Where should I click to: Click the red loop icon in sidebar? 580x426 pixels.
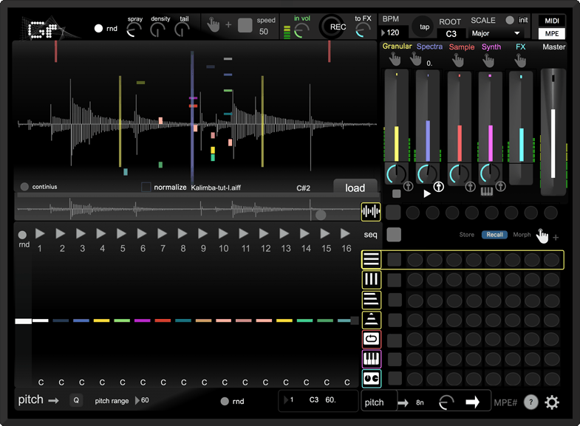click(x=371, y=339)
